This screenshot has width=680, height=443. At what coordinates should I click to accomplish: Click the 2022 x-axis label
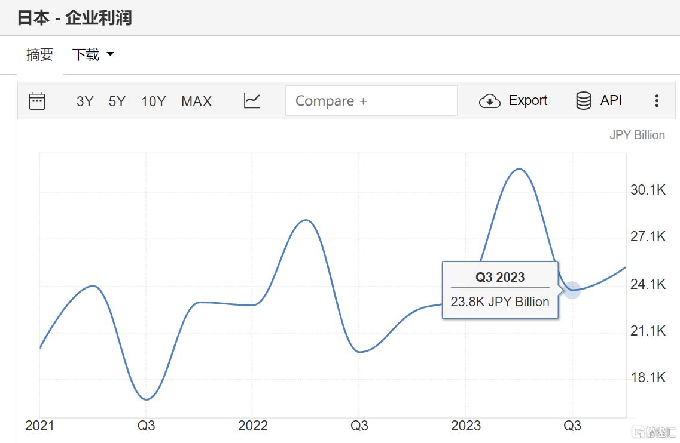pos(253,426)
